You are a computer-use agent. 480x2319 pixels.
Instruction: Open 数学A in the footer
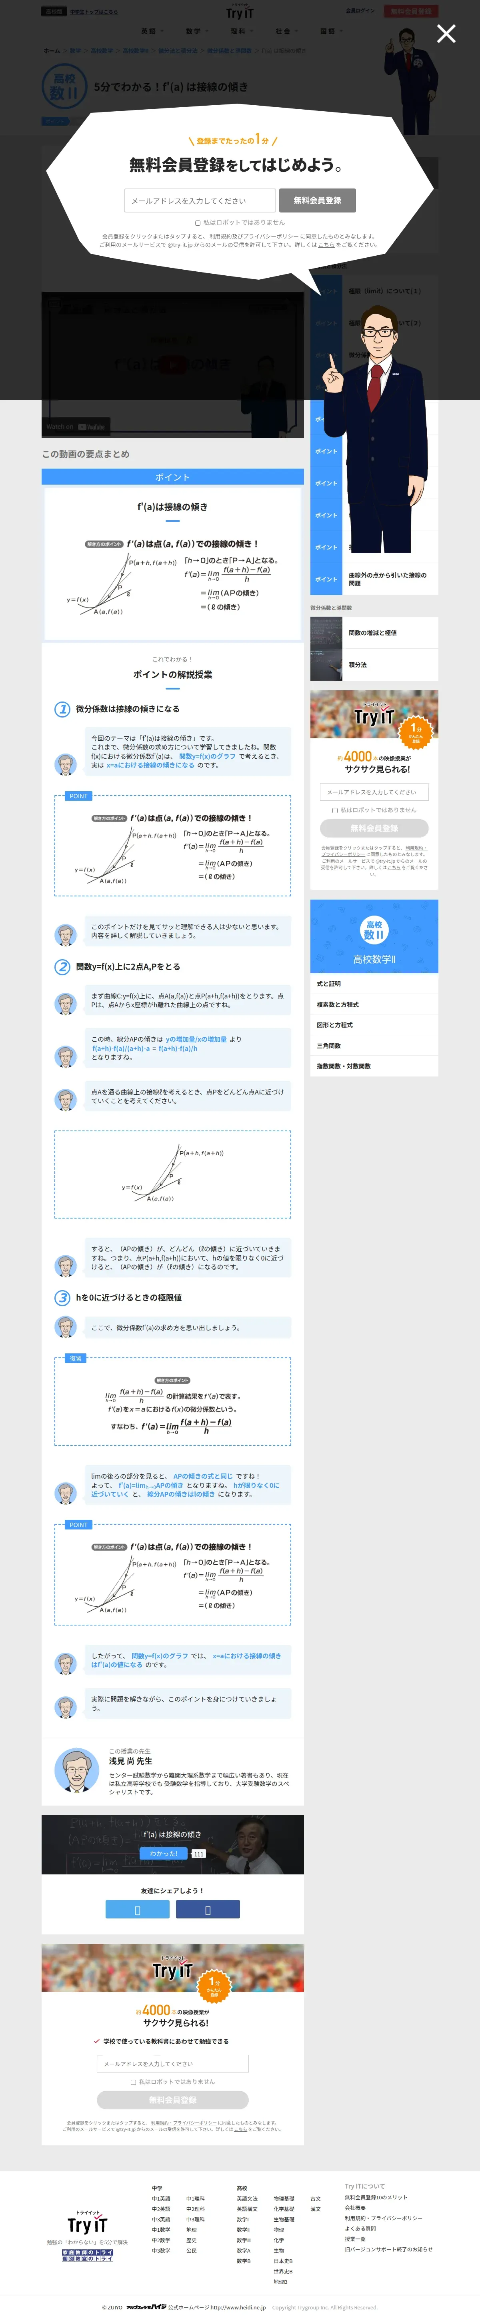coord(243,2251)
